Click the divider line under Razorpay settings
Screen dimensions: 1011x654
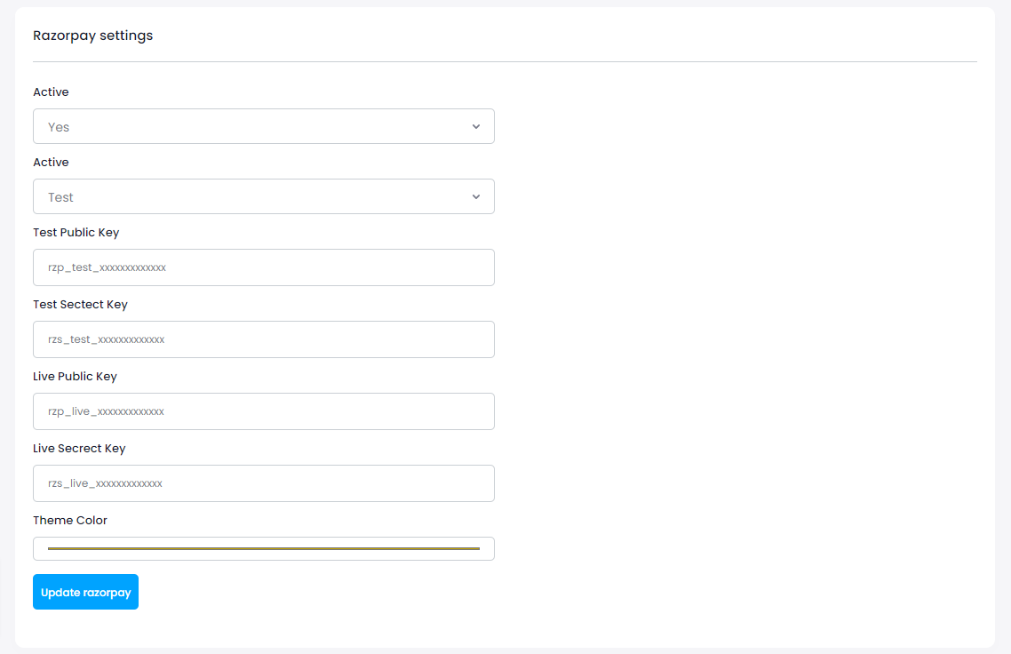pyautogui.click(x=505, y=61)
